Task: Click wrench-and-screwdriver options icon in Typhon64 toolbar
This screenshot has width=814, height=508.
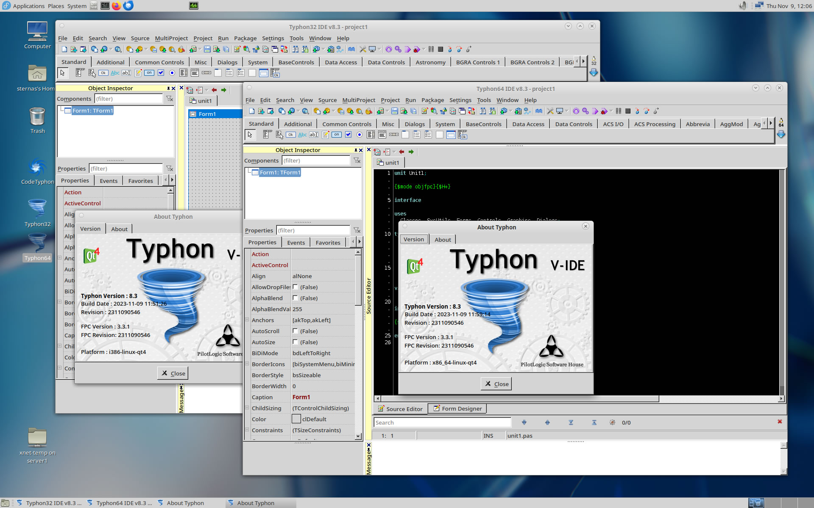Action: coord(550,111)
